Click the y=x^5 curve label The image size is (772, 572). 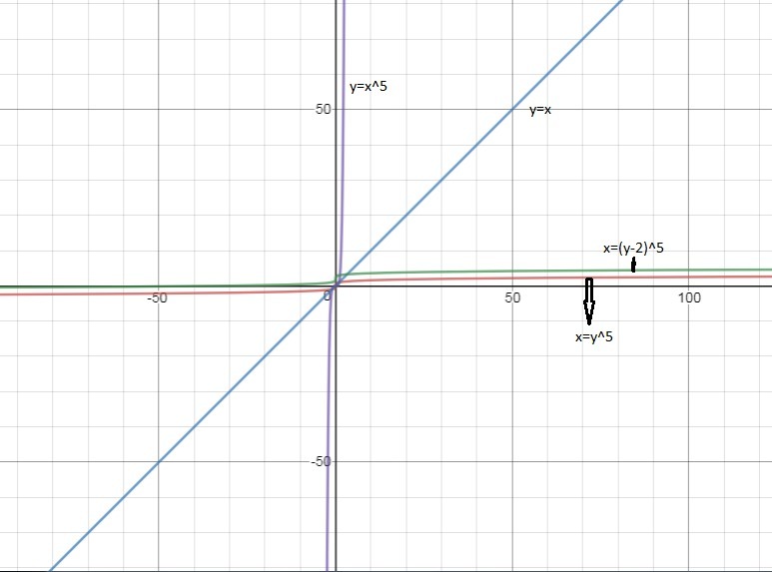[369, 87]
